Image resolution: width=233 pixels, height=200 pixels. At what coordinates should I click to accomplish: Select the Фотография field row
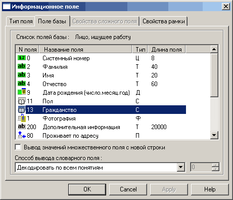(x=101, y=118)
